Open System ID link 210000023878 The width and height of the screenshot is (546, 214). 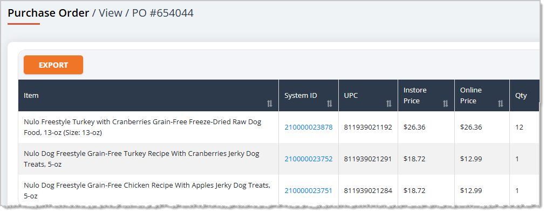pyautogui.click(x=309, y=127)
